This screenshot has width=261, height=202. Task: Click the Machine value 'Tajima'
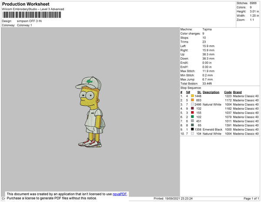click(x=207, y=29)
